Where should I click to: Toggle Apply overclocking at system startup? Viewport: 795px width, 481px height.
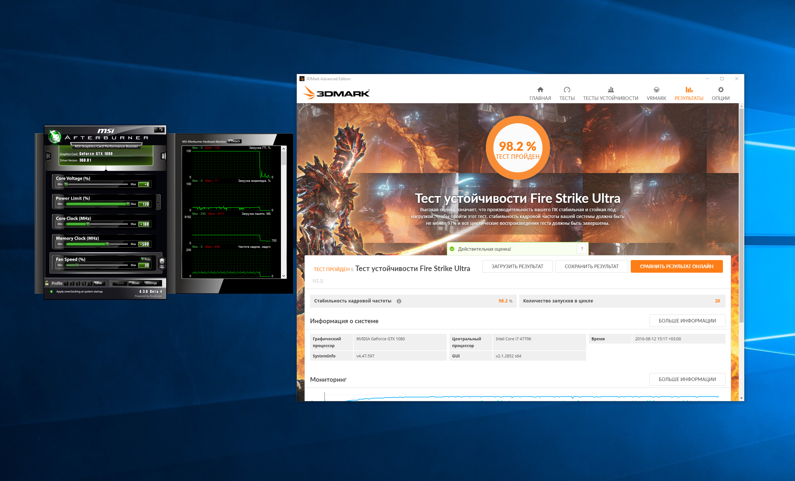point(51,291)
